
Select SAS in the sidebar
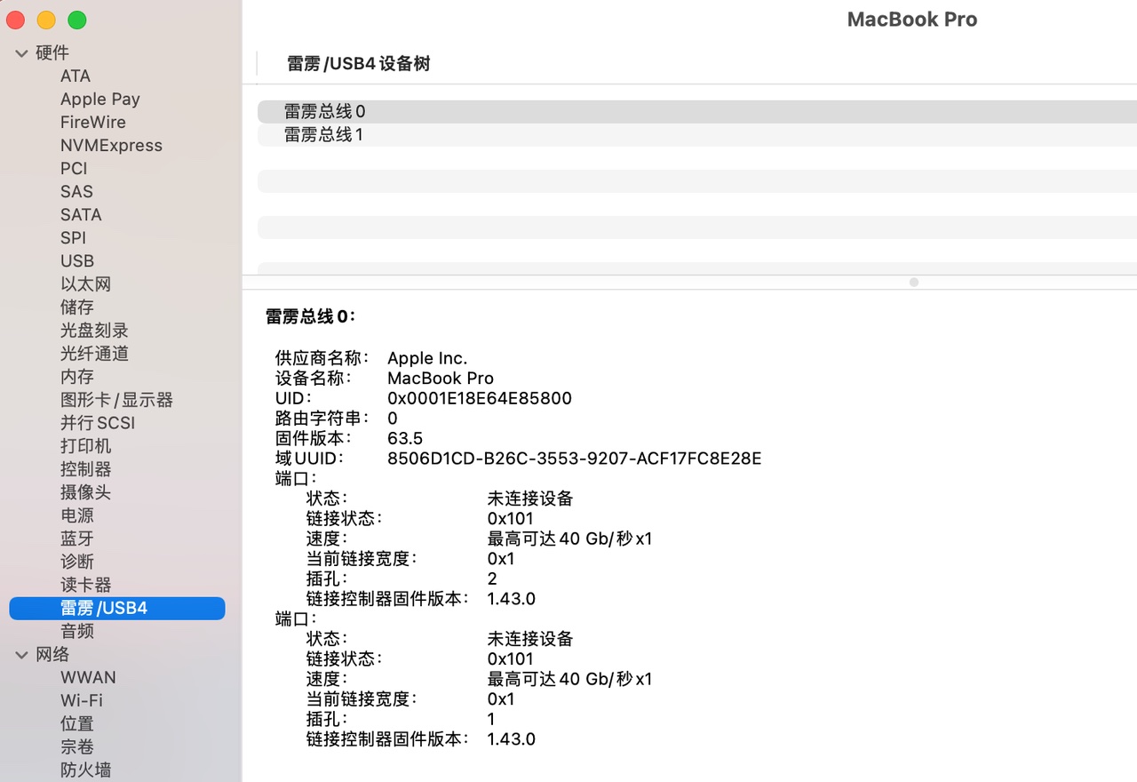[76, 192]
